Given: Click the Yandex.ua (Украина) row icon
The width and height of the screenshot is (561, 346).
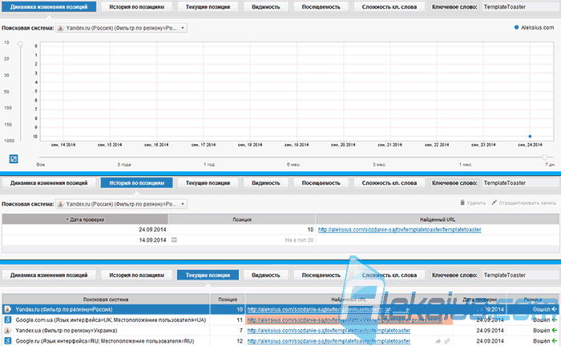Looking at the screenshot, I should (x=7, y=331).
